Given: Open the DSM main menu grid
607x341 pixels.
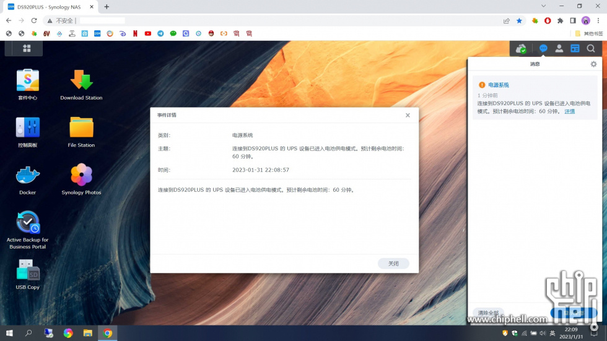Looking at the screenshot, I should [26, 48].
